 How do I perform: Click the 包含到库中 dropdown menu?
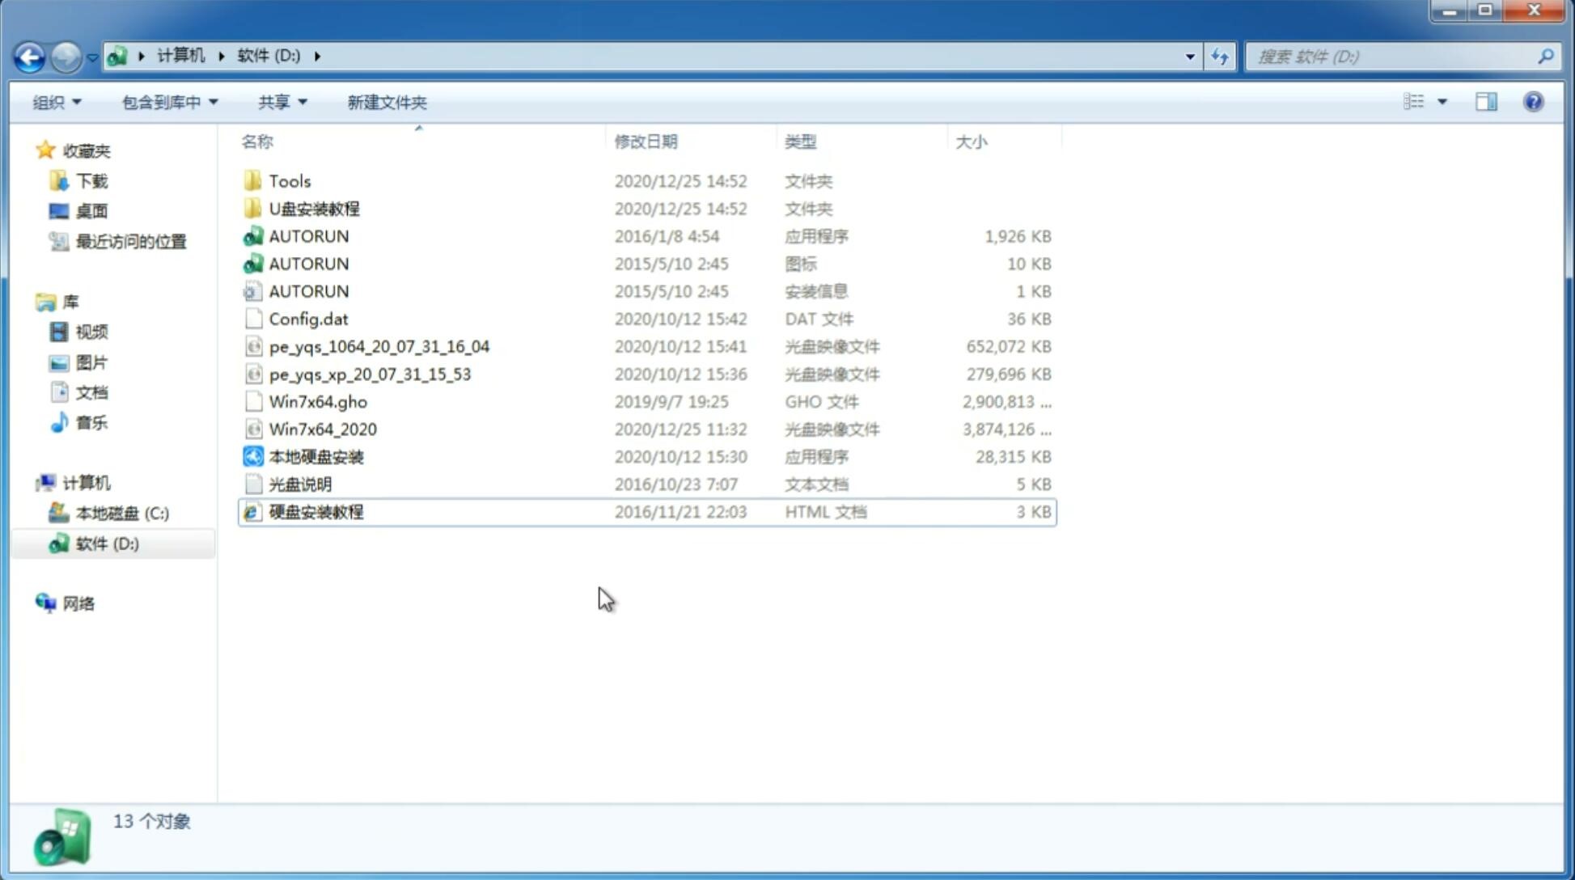(167, 100)
